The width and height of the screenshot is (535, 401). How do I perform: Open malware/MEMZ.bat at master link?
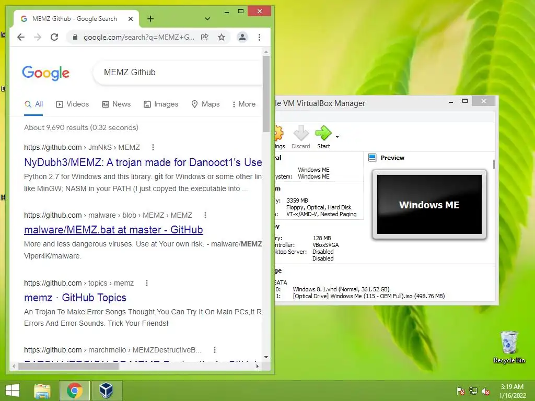113,230
